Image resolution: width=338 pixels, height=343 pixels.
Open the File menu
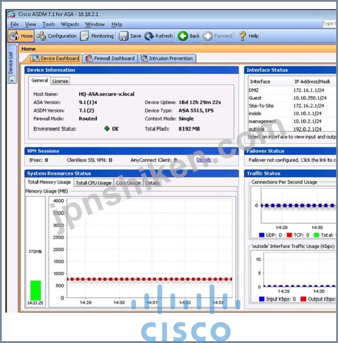point(15,24)
